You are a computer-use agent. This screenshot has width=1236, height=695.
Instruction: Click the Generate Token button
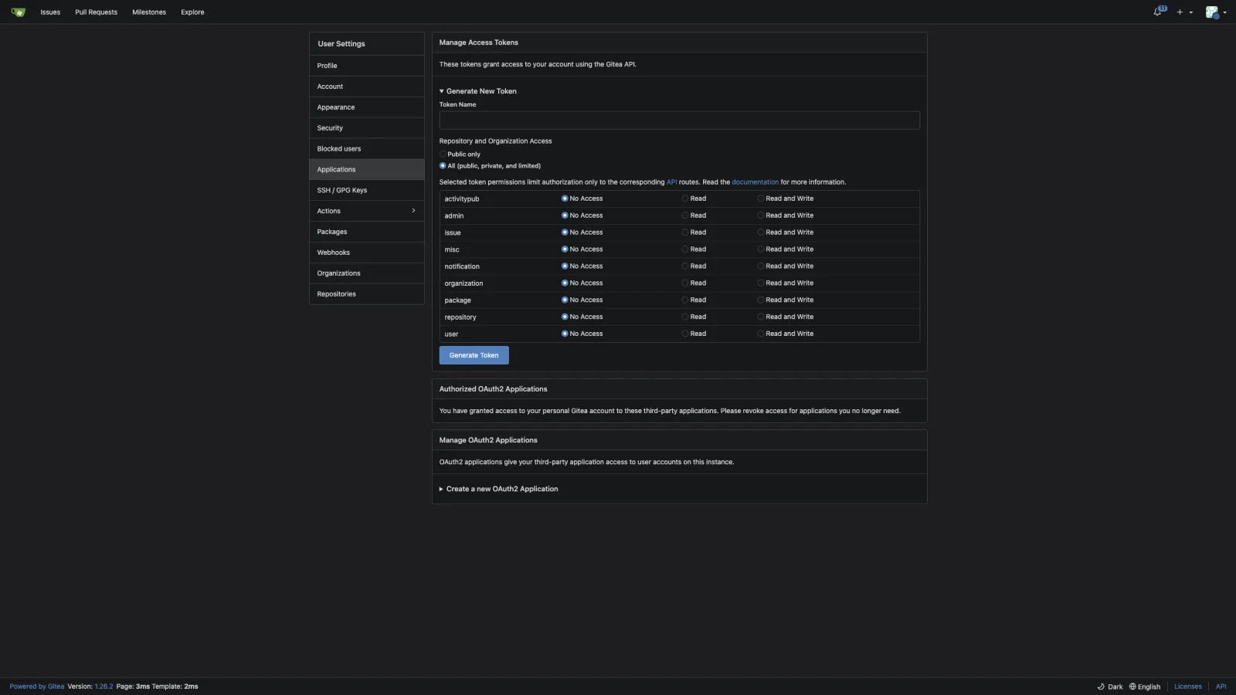click(x=474, y=355)
